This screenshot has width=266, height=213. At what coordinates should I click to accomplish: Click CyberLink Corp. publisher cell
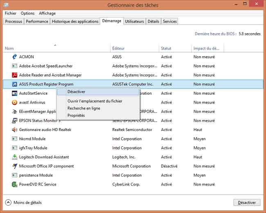[126, 184]
